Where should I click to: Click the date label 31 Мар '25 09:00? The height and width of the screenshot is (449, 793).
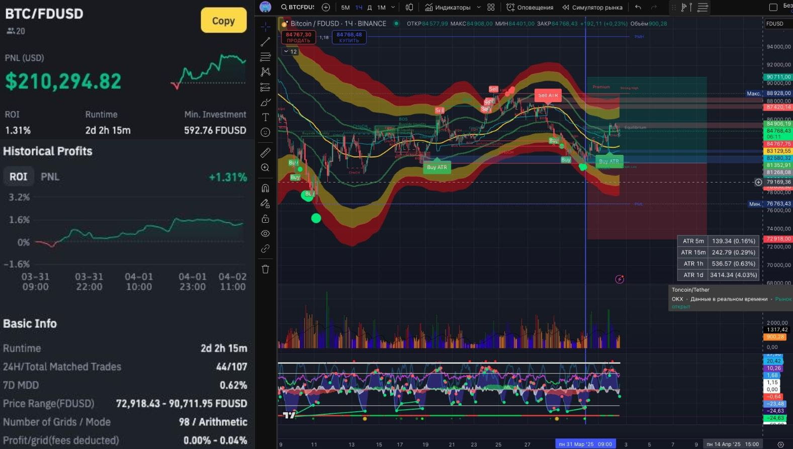[x=585, y=444]
